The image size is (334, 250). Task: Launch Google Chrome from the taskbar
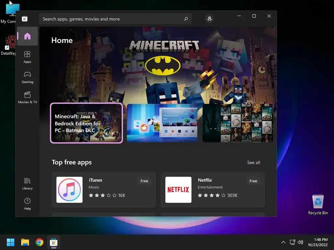click(39, 242)
